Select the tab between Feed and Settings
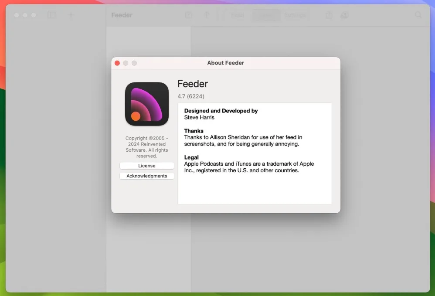This screenshot has width=435, height=296. (266, 15)
